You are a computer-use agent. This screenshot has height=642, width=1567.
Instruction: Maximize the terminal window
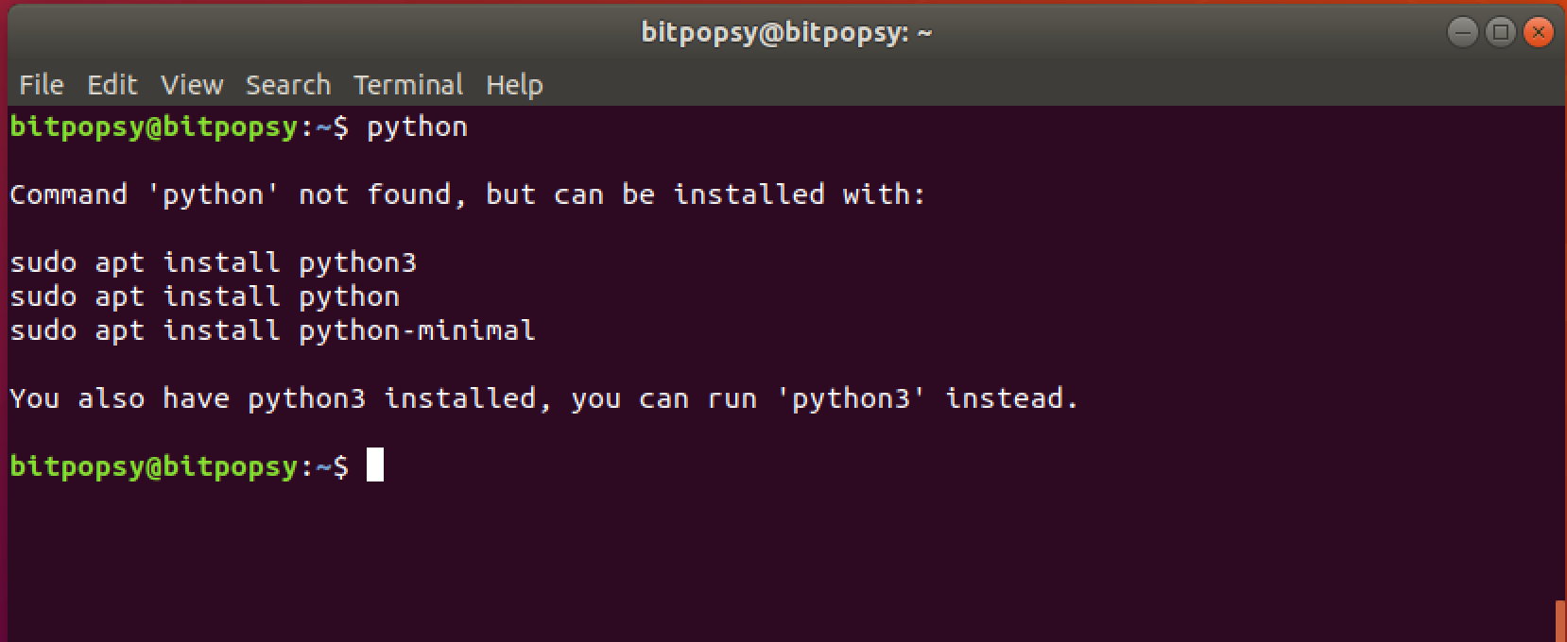tap(1500, 33)
